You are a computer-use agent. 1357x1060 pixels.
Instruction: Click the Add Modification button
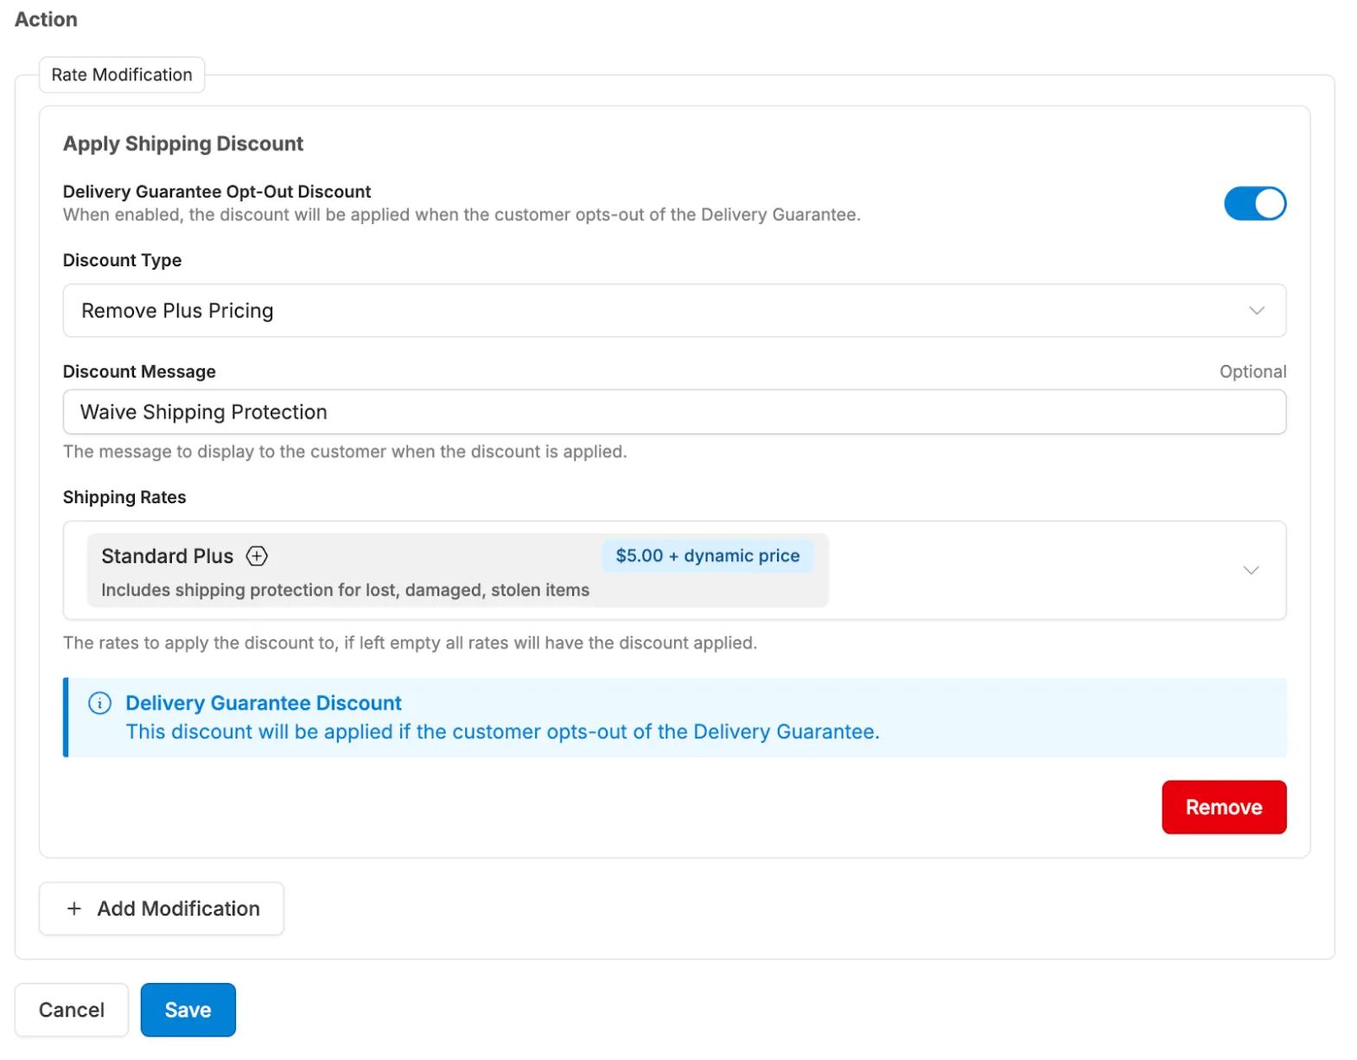pyautogui.click(x=162, y=909)
